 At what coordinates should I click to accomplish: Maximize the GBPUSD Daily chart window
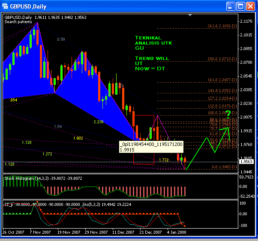[240, 6]
